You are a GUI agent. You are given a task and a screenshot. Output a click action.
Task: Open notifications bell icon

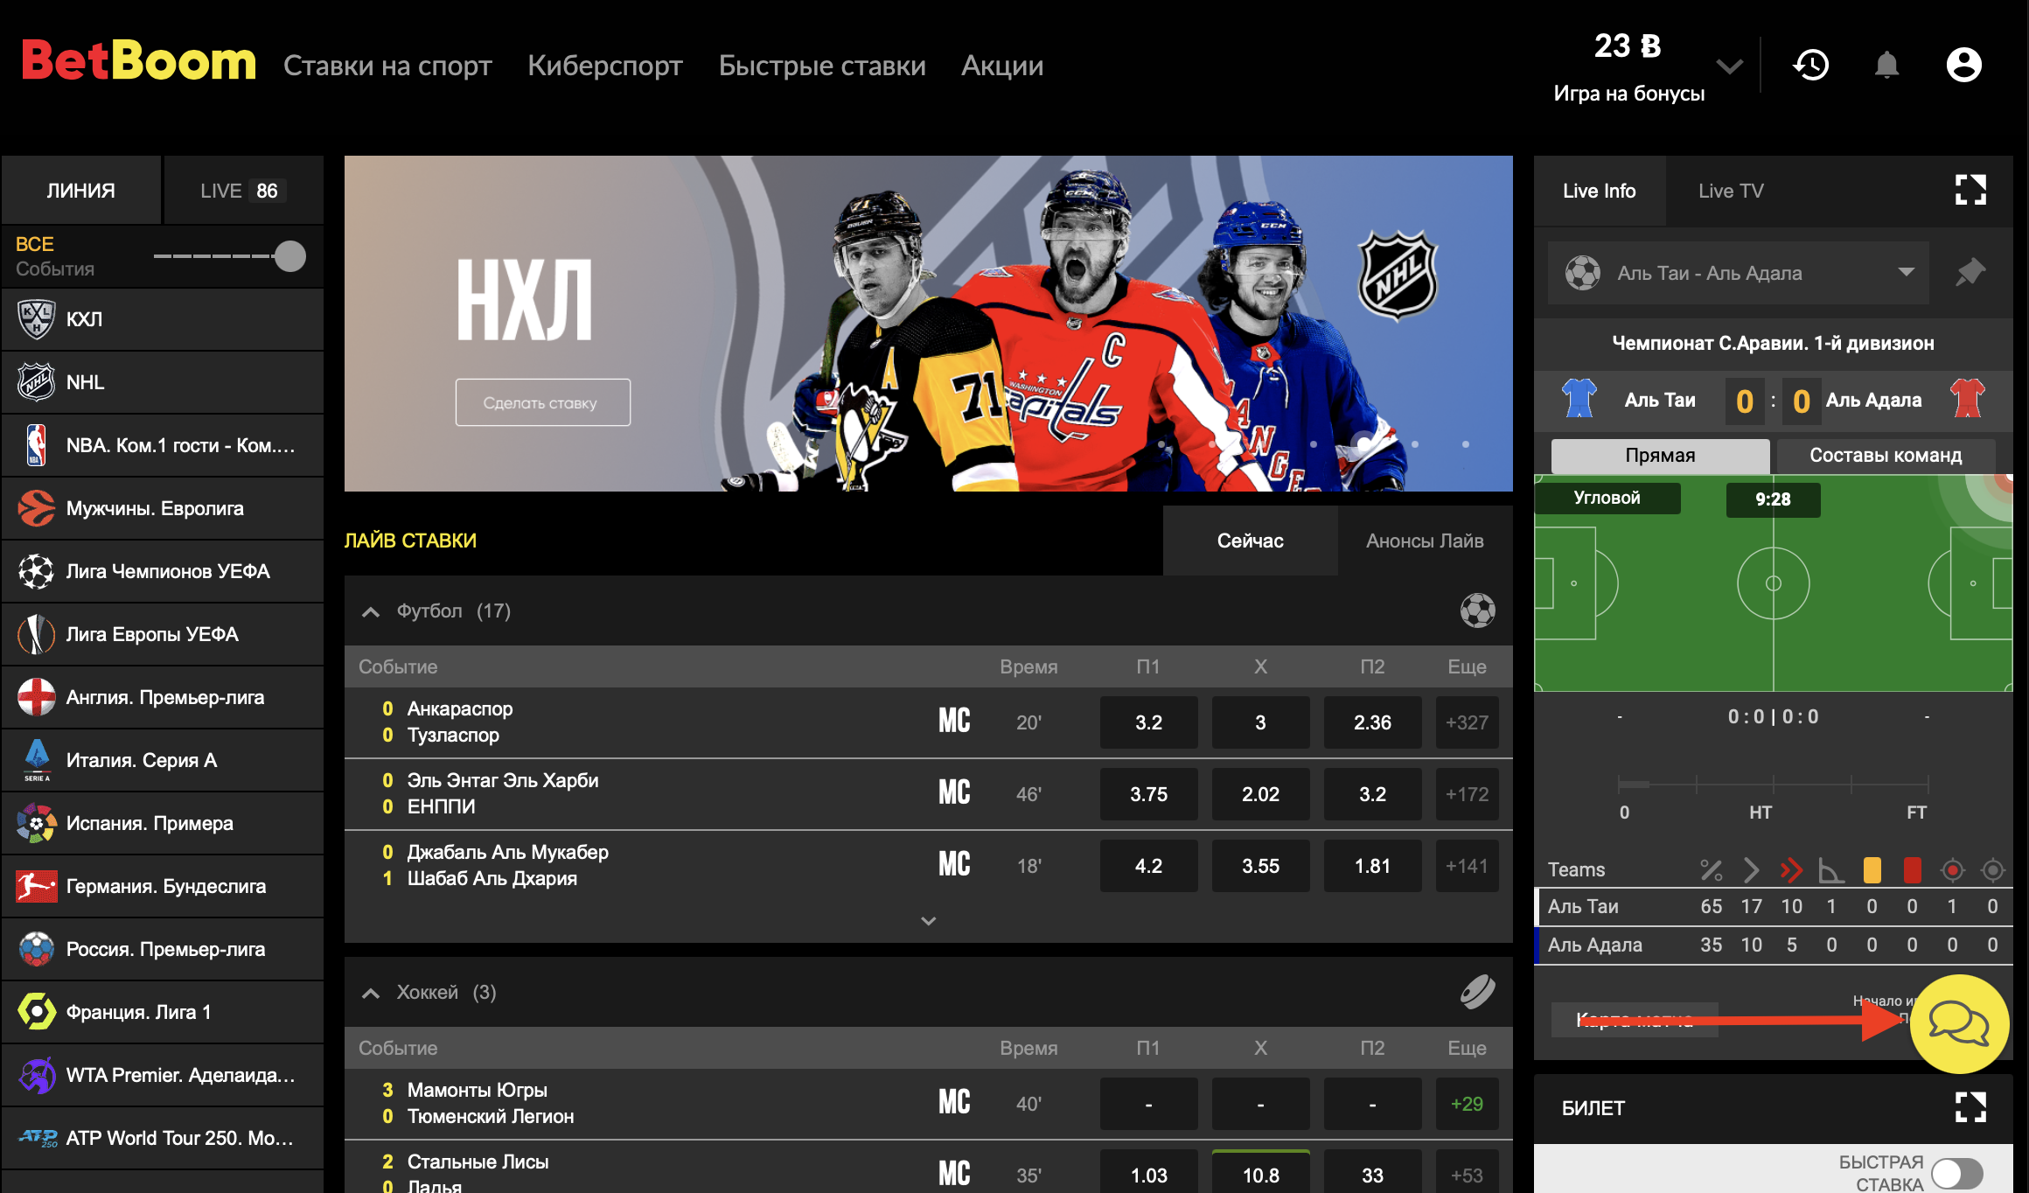[1886, 65]
